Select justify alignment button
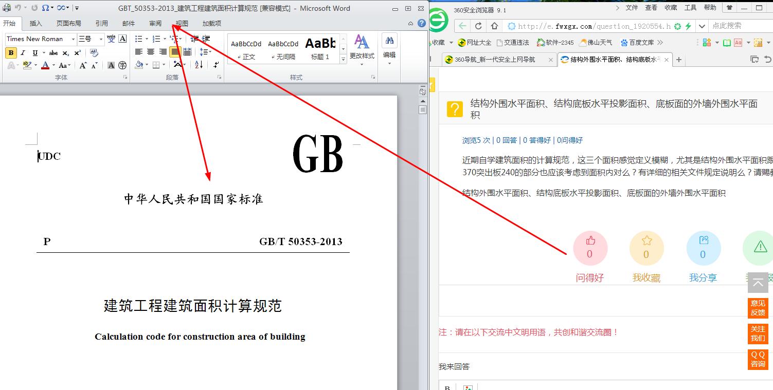This screenshot has height=390, width=773. click(175, 52)
